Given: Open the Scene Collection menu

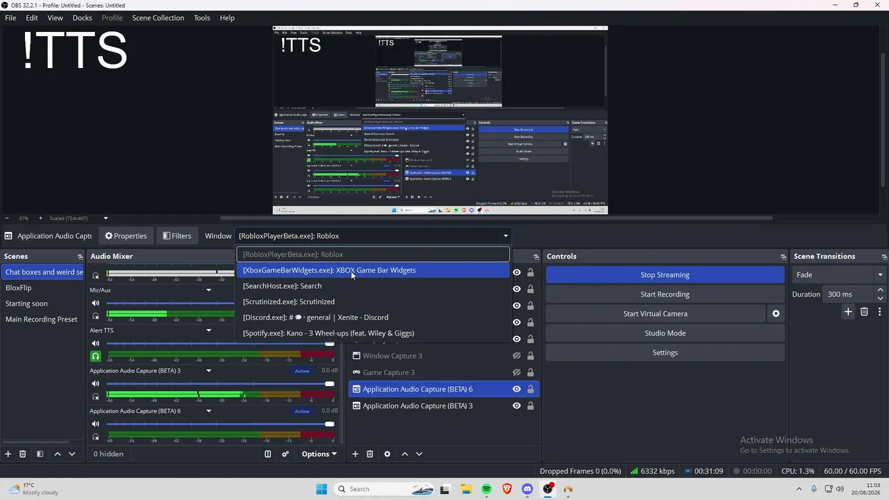Looking at the screenshot, I should point(158,18).
